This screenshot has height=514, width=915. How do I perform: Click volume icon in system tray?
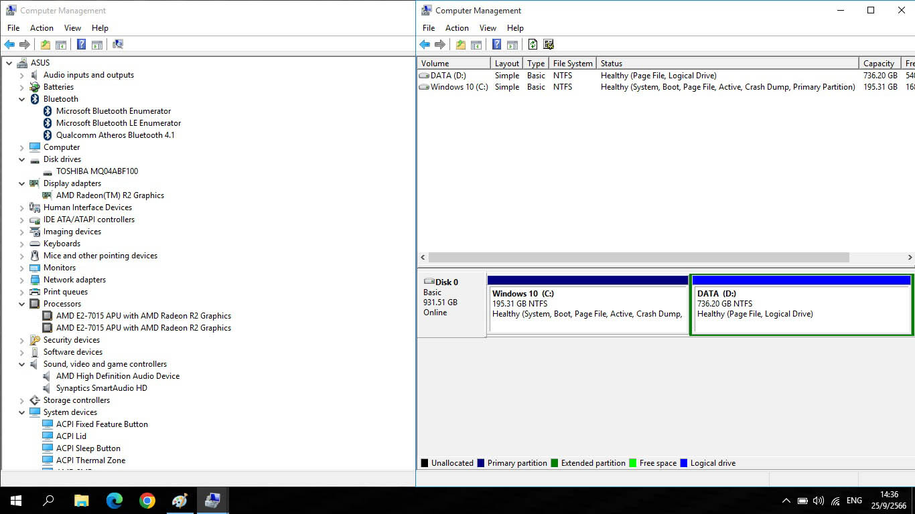point(818,501)
